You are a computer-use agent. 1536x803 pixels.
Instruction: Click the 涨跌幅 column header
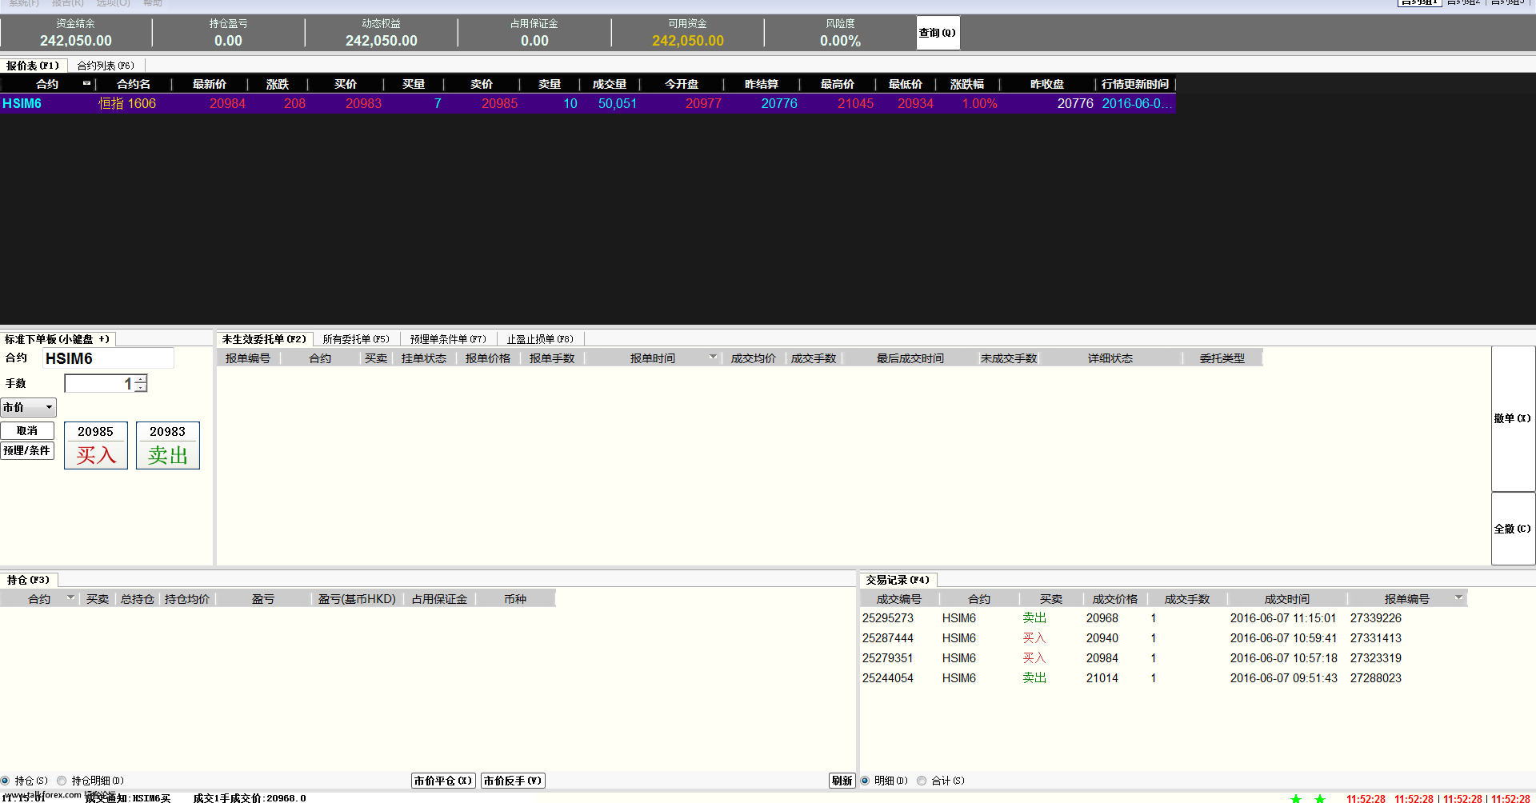tap(967, 84)
